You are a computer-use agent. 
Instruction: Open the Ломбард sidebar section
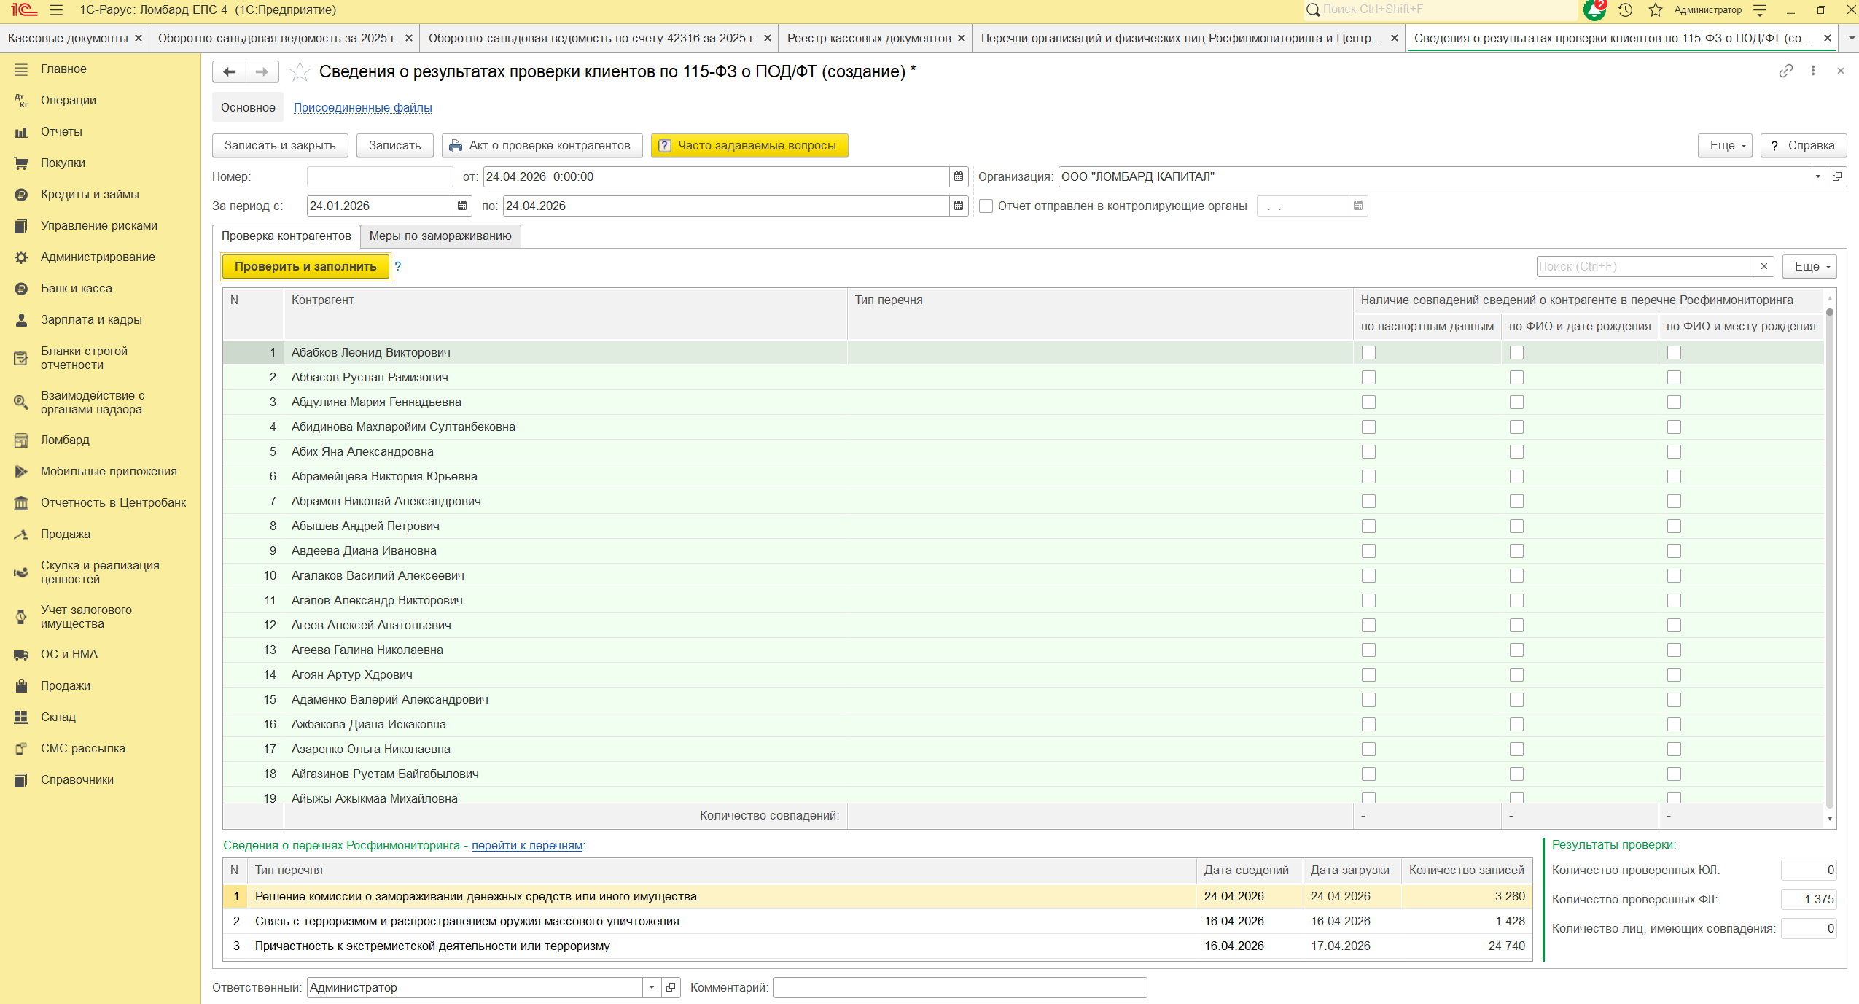point(65,440)
